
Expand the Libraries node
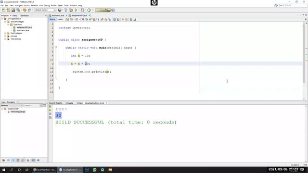tap(5, 36)
